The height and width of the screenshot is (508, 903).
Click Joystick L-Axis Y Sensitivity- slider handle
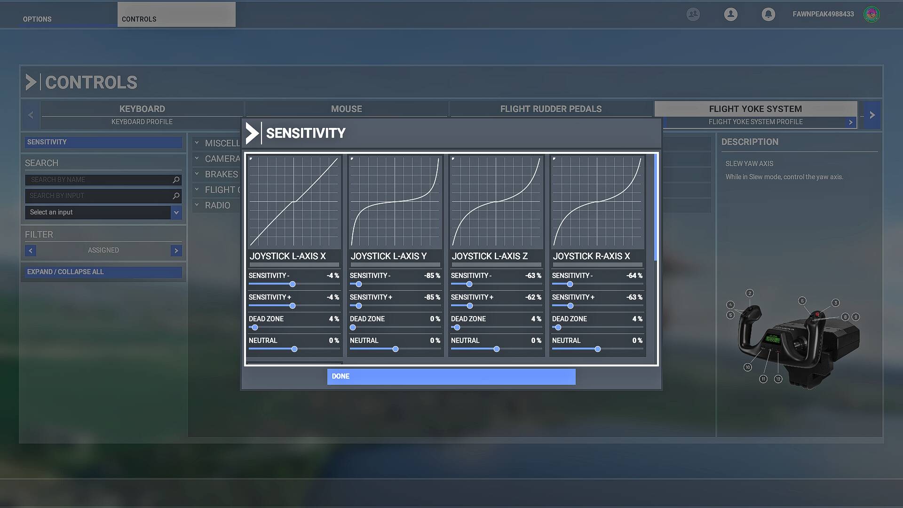click(x=359, y=284)
